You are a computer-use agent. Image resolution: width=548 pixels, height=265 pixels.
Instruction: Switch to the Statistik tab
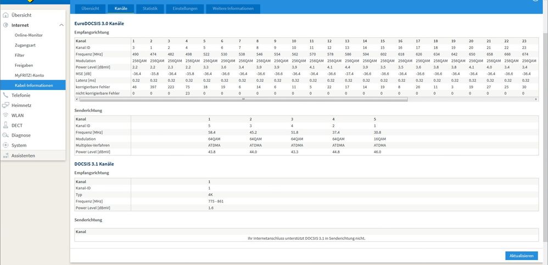[150, 9]
